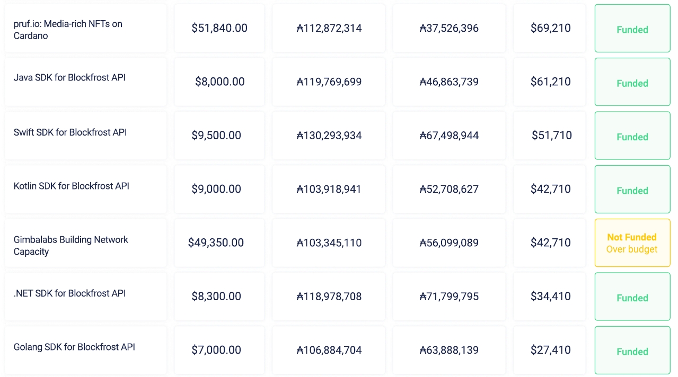Image resolution: width=678 pixels, height=377 pixels.
Task: Select the ₳67,498,944 votes cell
Action: coord(449,136)
